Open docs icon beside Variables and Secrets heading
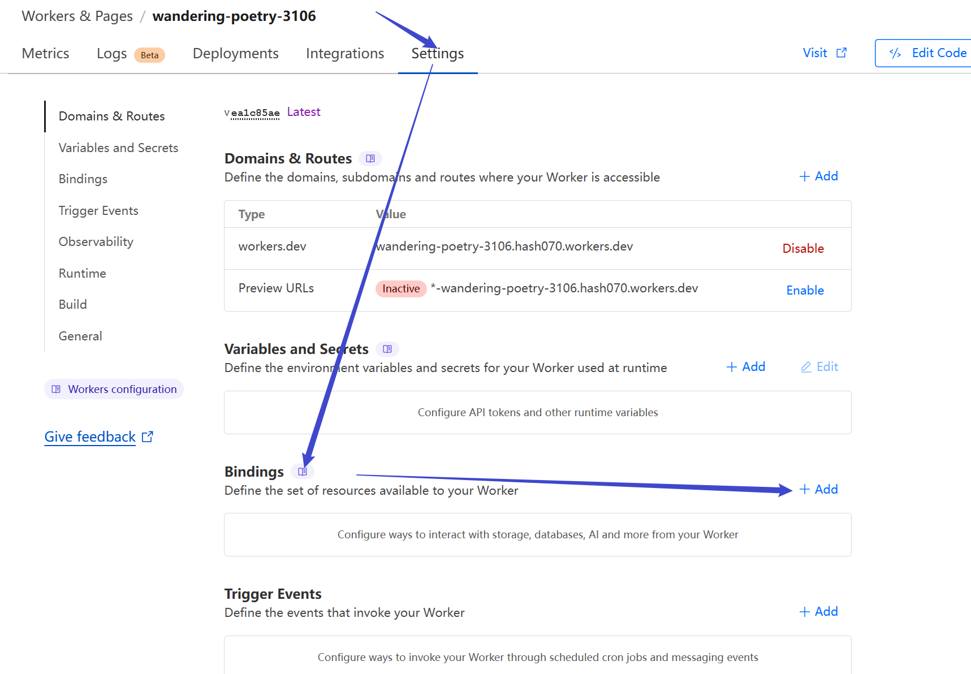Viewport: 971px width, 674px height. click(x=387, y=349)
